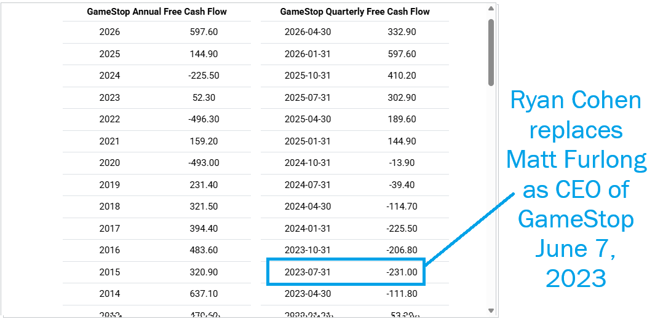Select quarterly value -39.40
Image resolution: width=663 pixels, height=319 pixels.
tap(402, 184)
